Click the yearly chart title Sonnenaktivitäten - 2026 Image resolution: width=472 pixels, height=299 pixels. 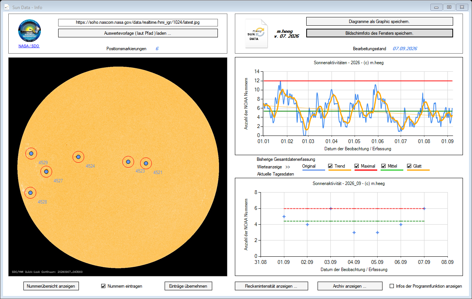[x=349, y=63]
